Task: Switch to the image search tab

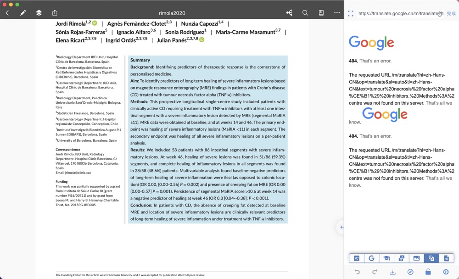Action: [416, 258]
